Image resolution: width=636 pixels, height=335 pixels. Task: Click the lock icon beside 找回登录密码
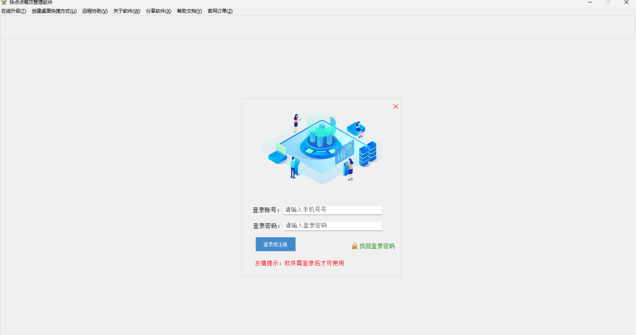click(x=355, y=246)
